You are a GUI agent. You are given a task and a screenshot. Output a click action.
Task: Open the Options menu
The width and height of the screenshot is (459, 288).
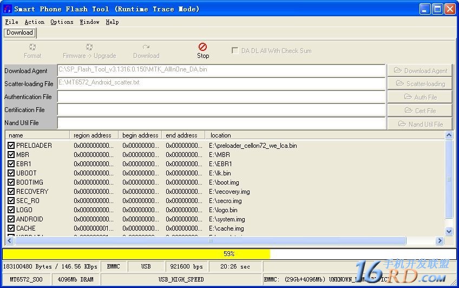pos(62,22)
